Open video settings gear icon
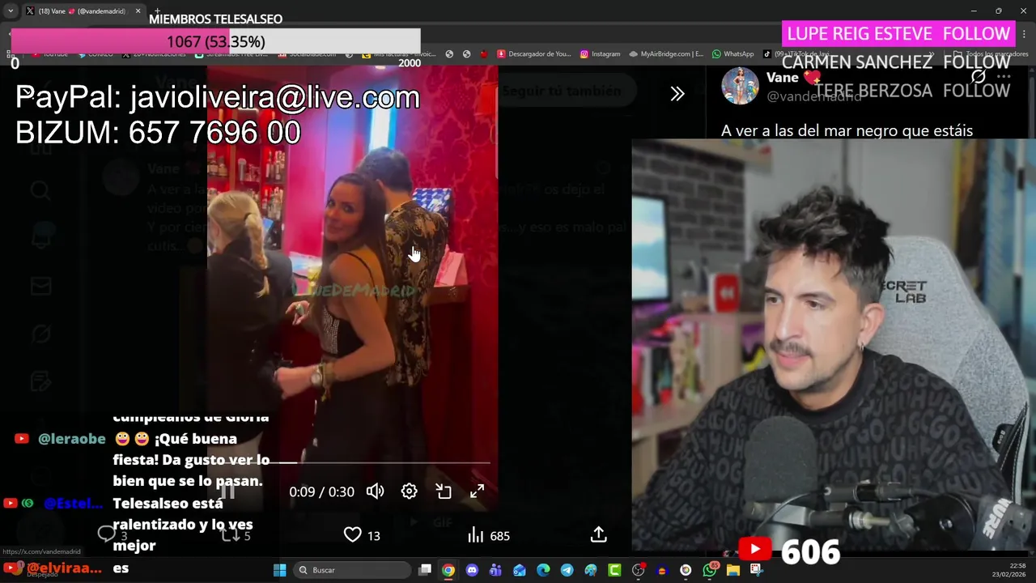 [409, 492]
